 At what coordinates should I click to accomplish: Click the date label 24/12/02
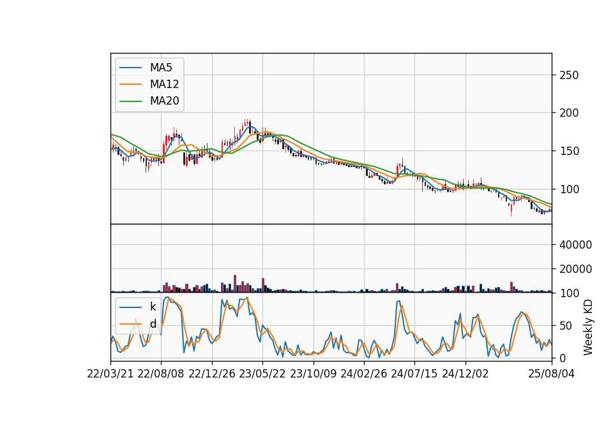point(465,374)
